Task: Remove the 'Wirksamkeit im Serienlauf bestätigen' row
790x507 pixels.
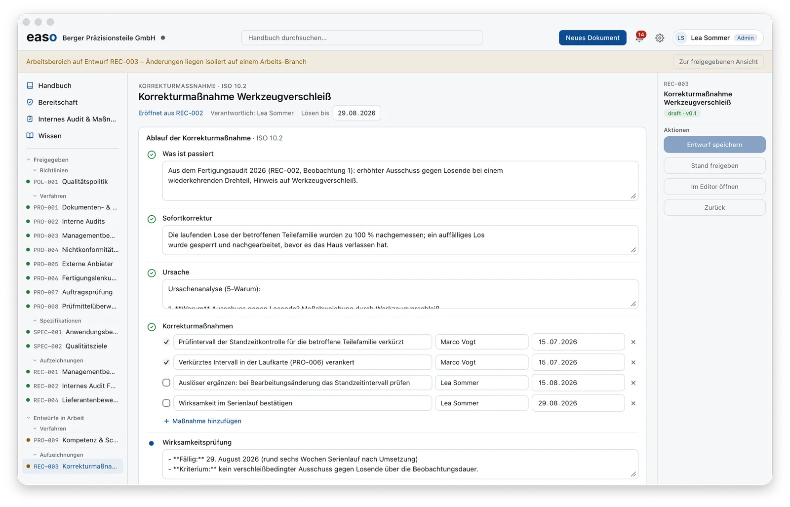Action: click(633, 403)
